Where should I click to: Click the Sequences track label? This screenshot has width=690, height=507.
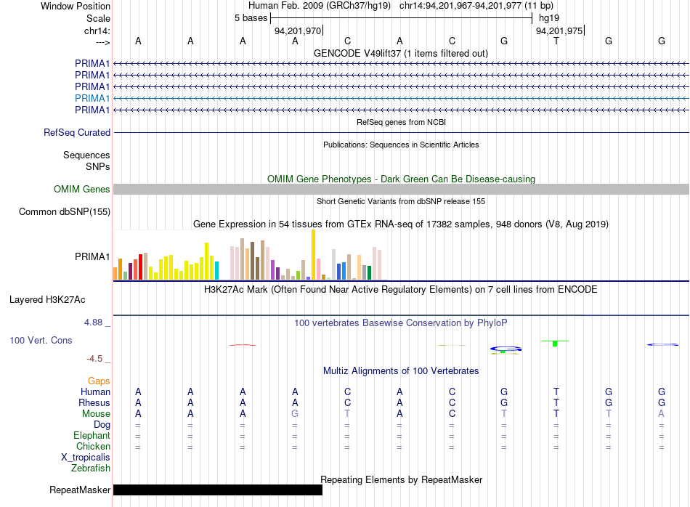(86, 155)
